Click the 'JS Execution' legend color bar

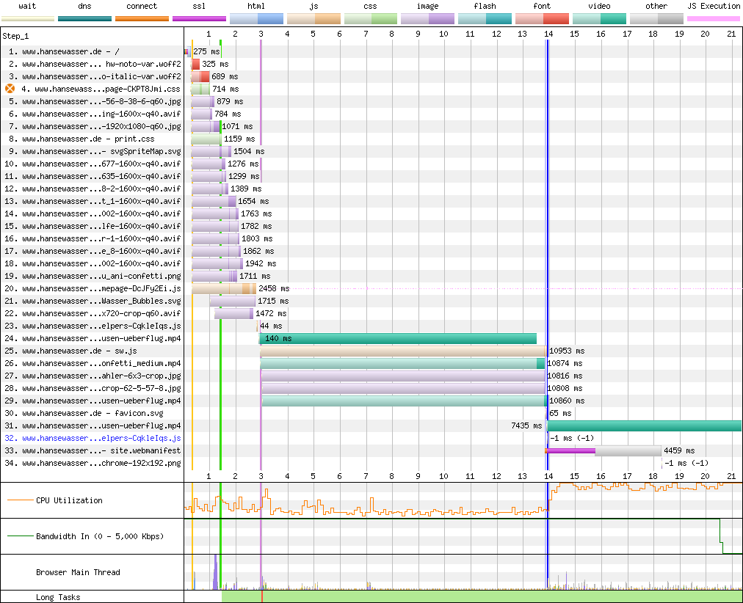(x=714, y=19)
